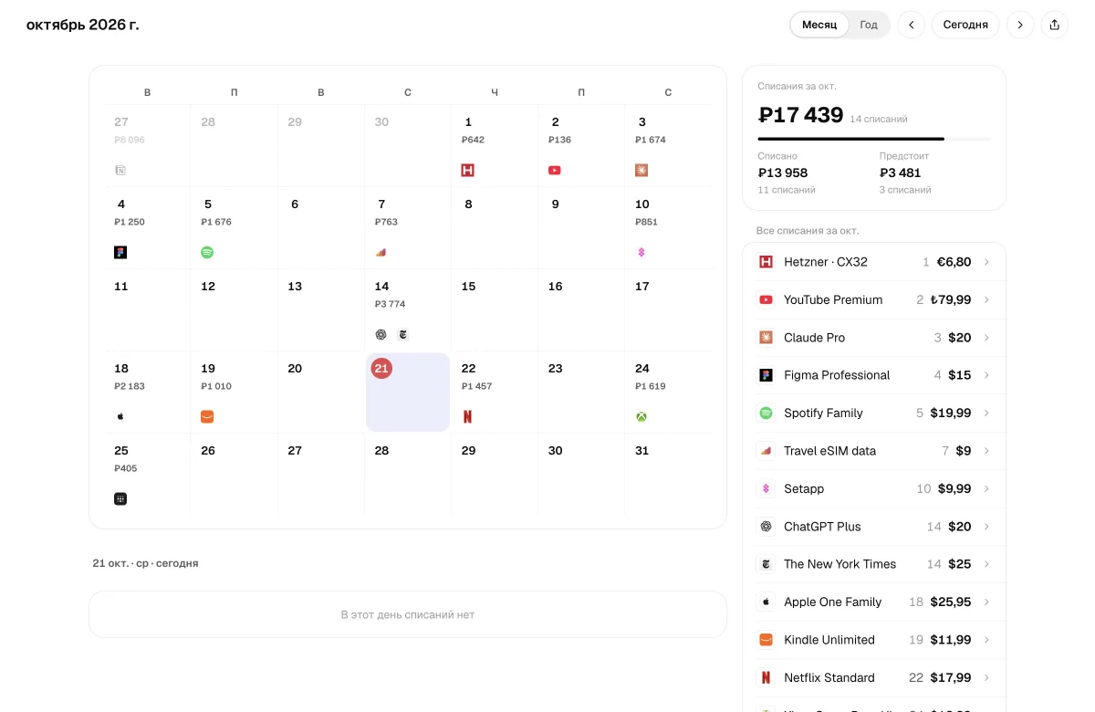Select "Kindle Unlimited" in the list
Image resolution: width=1095 pixels, height=712 pixels.
click(x=874, y=640)
